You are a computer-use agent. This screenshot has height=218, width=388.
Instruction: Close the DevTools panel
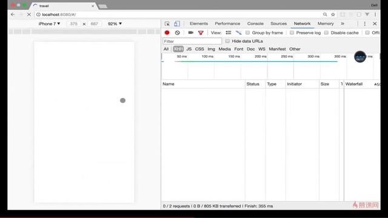click(375, 24)
